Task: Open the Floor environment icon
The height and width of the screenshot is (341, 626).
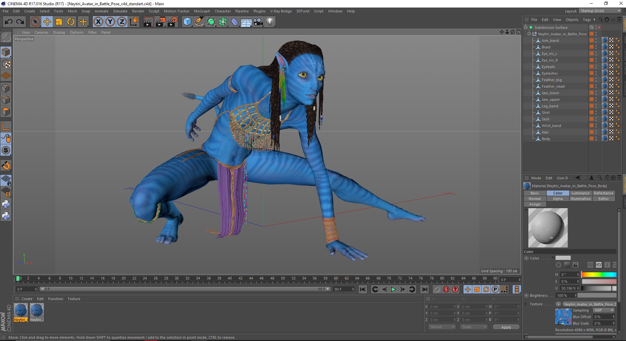Action: click(x=246, y=22)
